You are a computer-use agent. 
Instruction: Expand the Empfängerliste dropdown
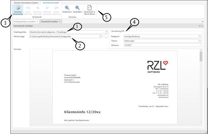point(102,32)
